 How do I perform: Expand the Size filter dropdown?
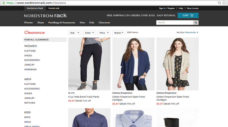pos(75,33)
